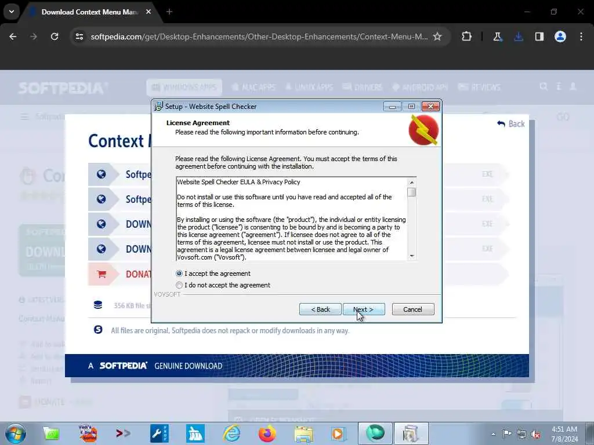Open the tab search dropdown arrow
Image resolution: width=594 pixels, height=445 pixels.
pos(12,12)
